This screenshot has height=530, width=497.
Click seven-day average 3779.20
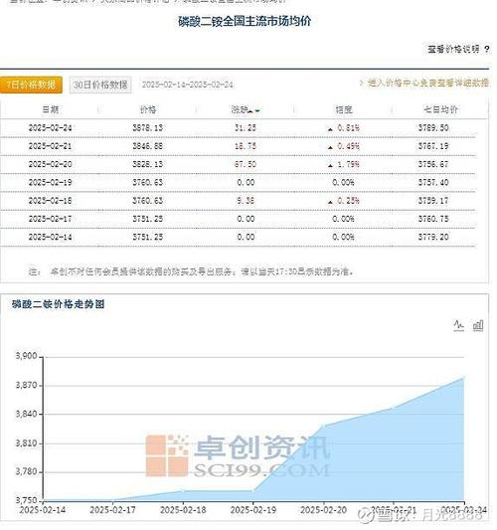pyautogui.click(x=433, y=237)
